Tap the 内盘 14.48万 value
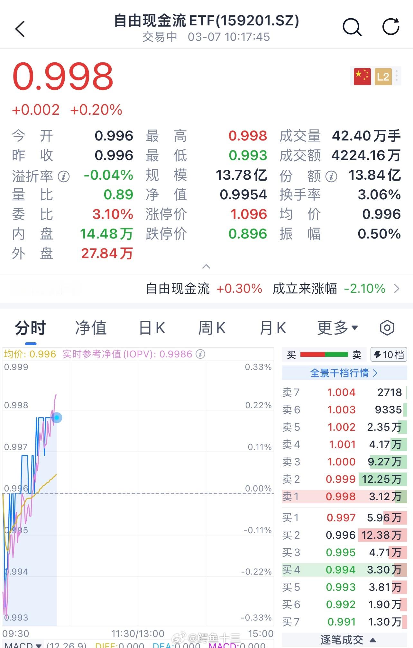 (x=106, y=234)
